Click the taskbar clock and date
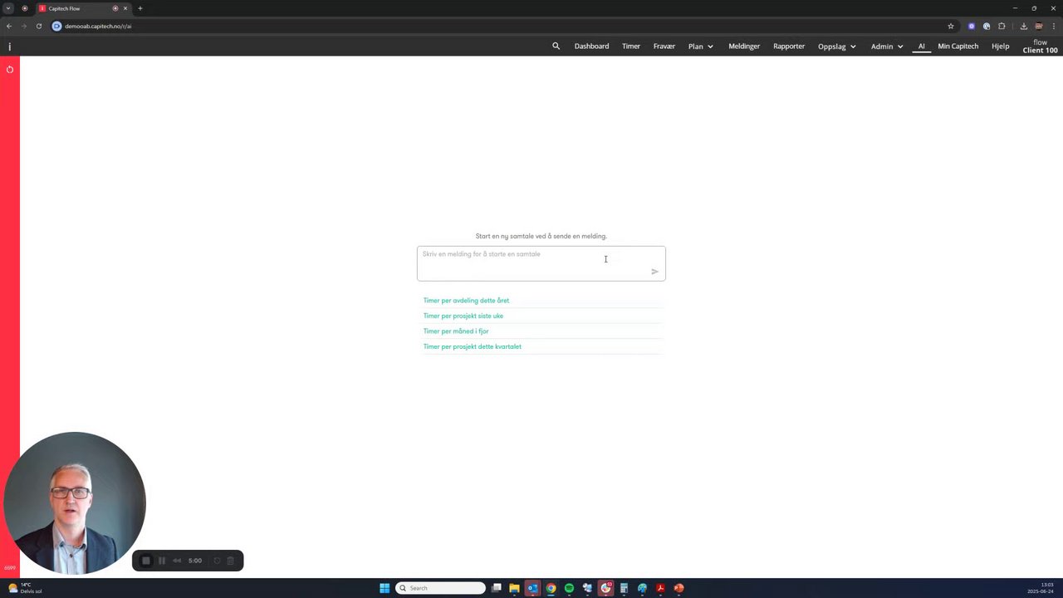The image size is (1063, 598). (1041, 588)
